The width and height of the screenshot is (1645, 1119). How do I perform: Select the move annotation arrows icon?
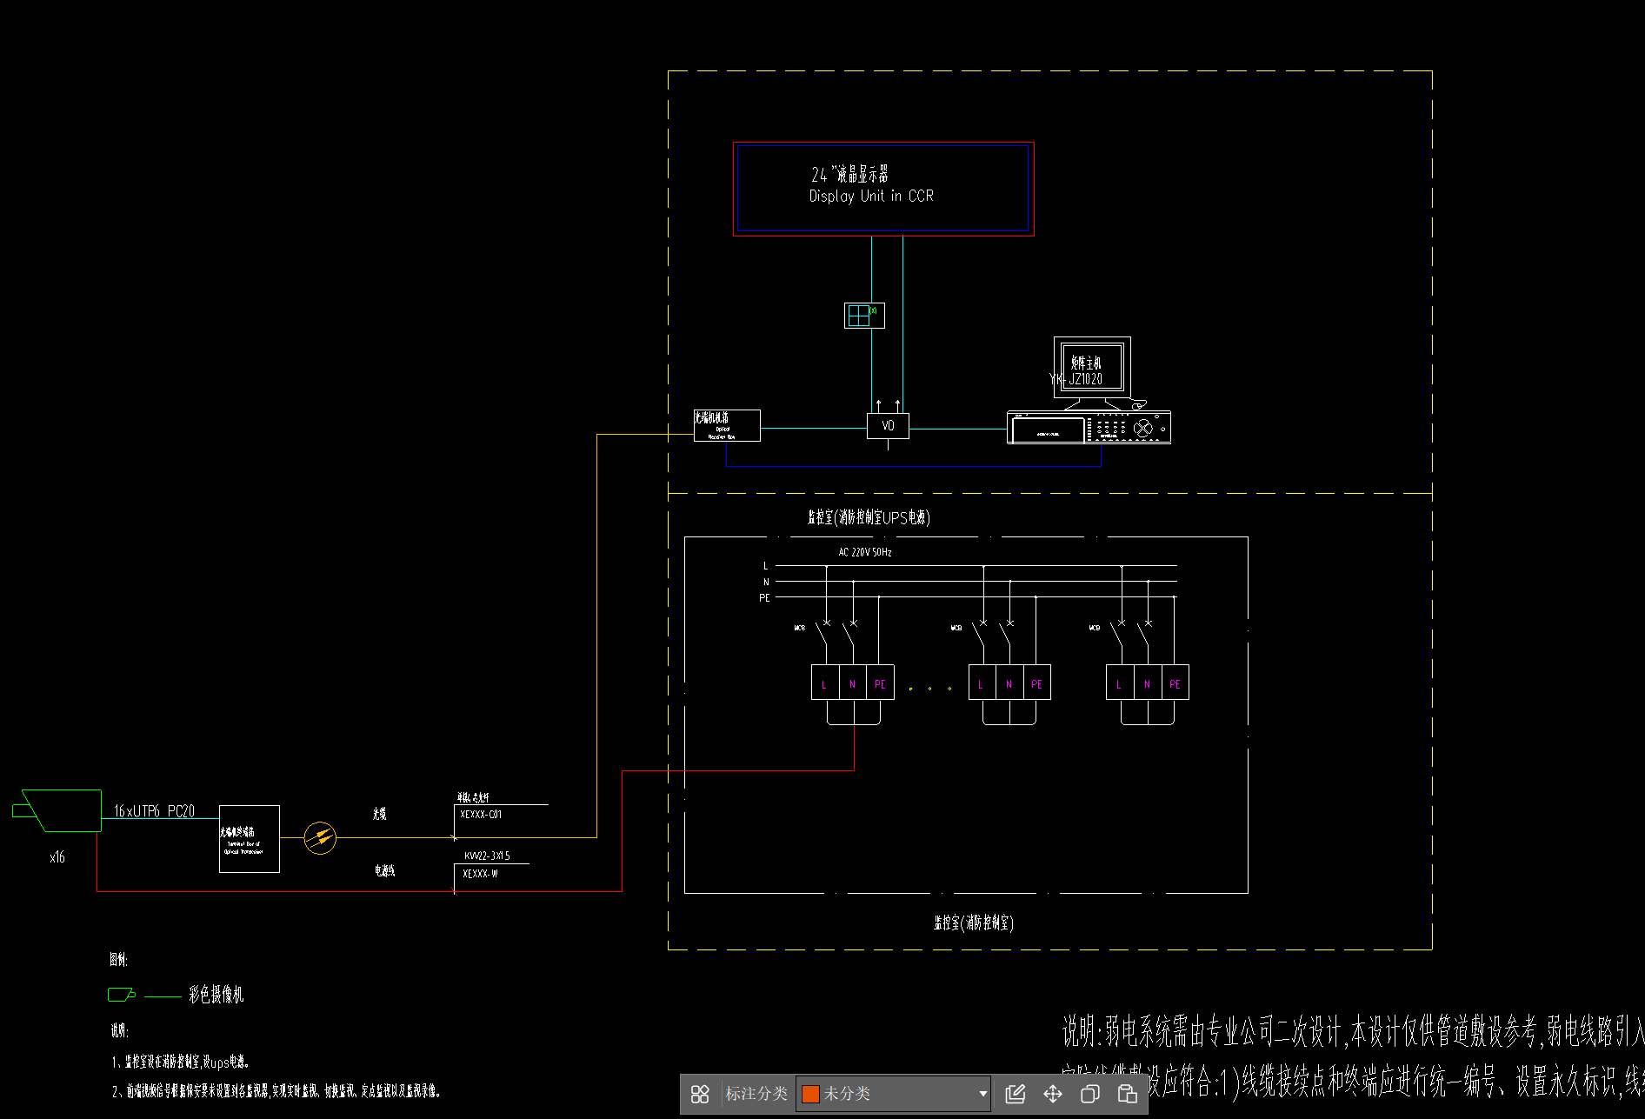tap(1053, 1094)
